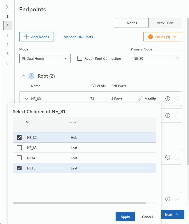Collapse the Root (2) section
This screenshot has height=224, width=189.
24,76
